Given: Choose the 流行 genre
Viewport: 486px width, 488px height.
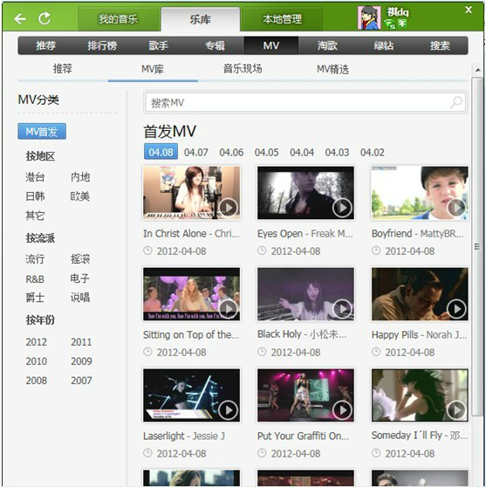Looking at the screenshot, I should pyautogui.click(x=35, y=259).
